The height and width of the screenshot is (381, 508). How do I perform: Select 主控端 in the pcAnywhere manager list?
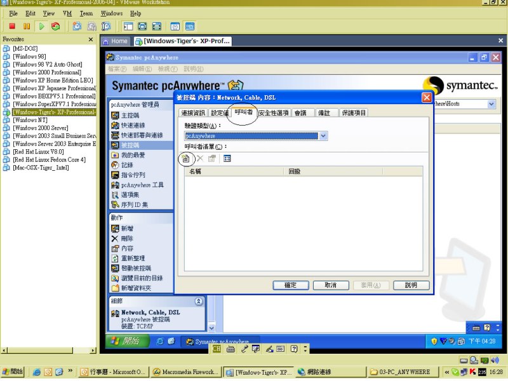coord(125,116)
